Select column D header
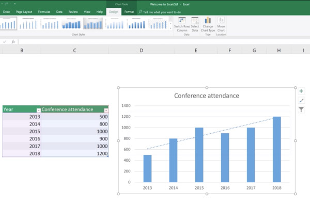The image size is (310, 221). click(x=141, y=50)
